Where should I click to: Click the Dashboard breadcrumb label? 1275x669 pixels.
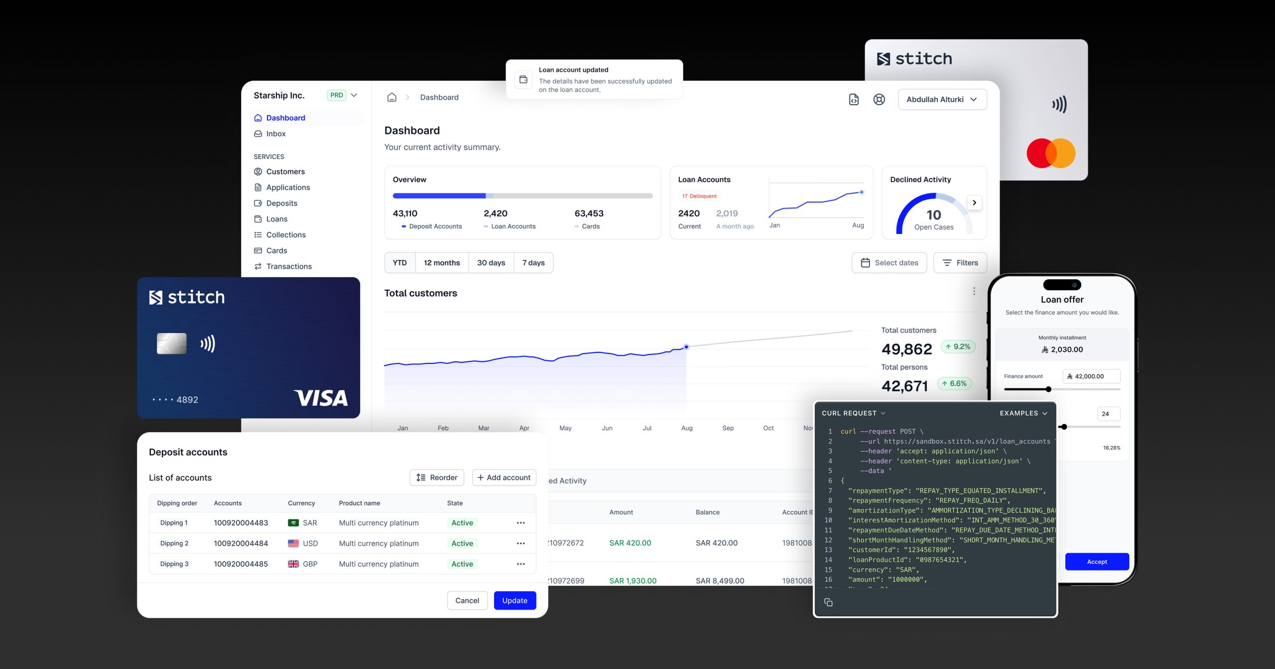439,98
